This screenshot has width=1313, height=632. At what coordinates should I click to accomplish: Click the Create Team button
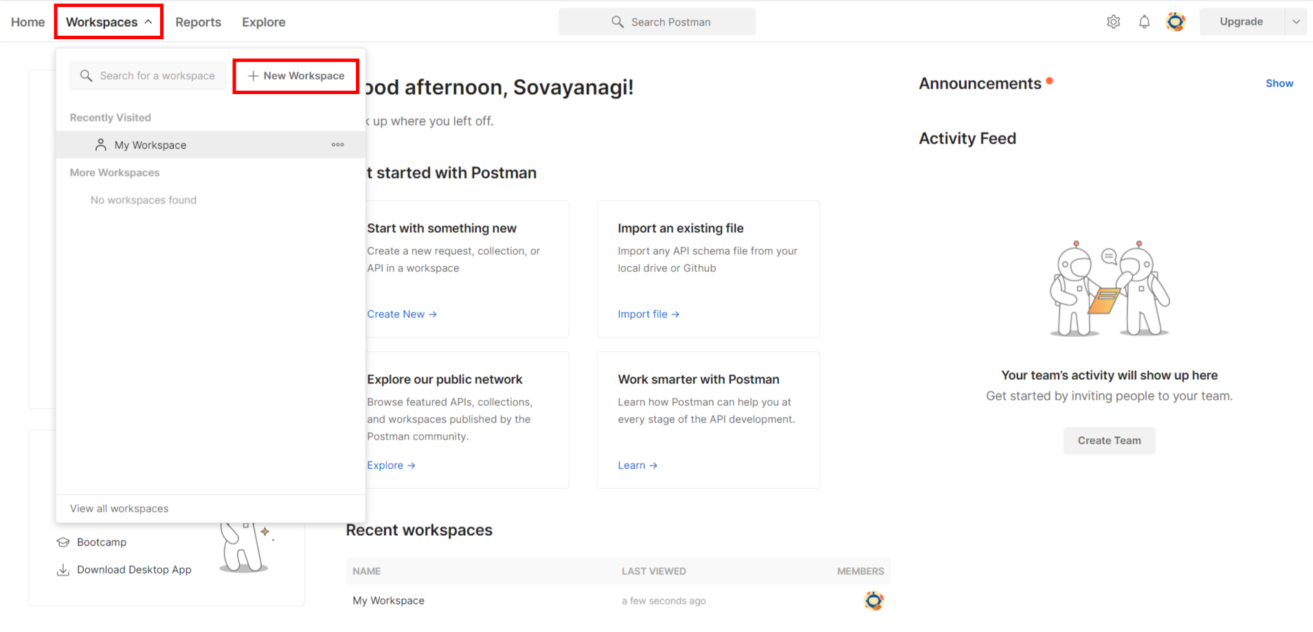pyautogui.click(x=1108, y=440)
